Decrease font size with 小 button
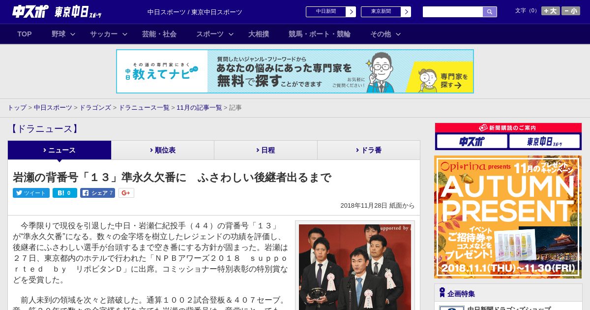The image size is (590, 310). [x=571, y=11]
